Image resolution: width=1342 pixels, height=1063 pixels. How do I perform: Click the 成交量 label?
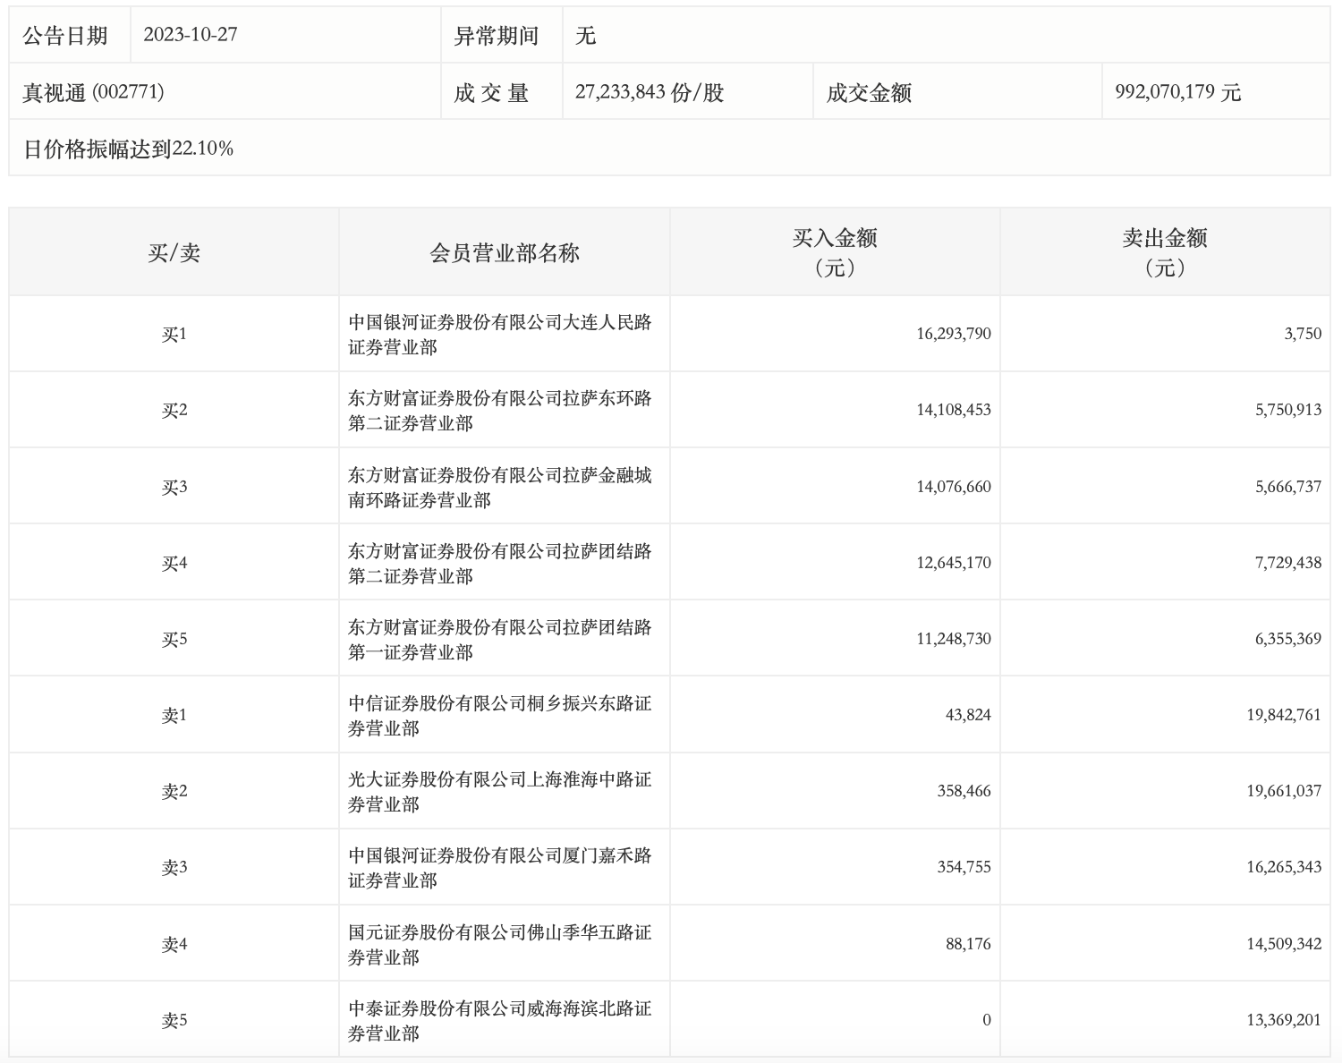click(491, 92)
